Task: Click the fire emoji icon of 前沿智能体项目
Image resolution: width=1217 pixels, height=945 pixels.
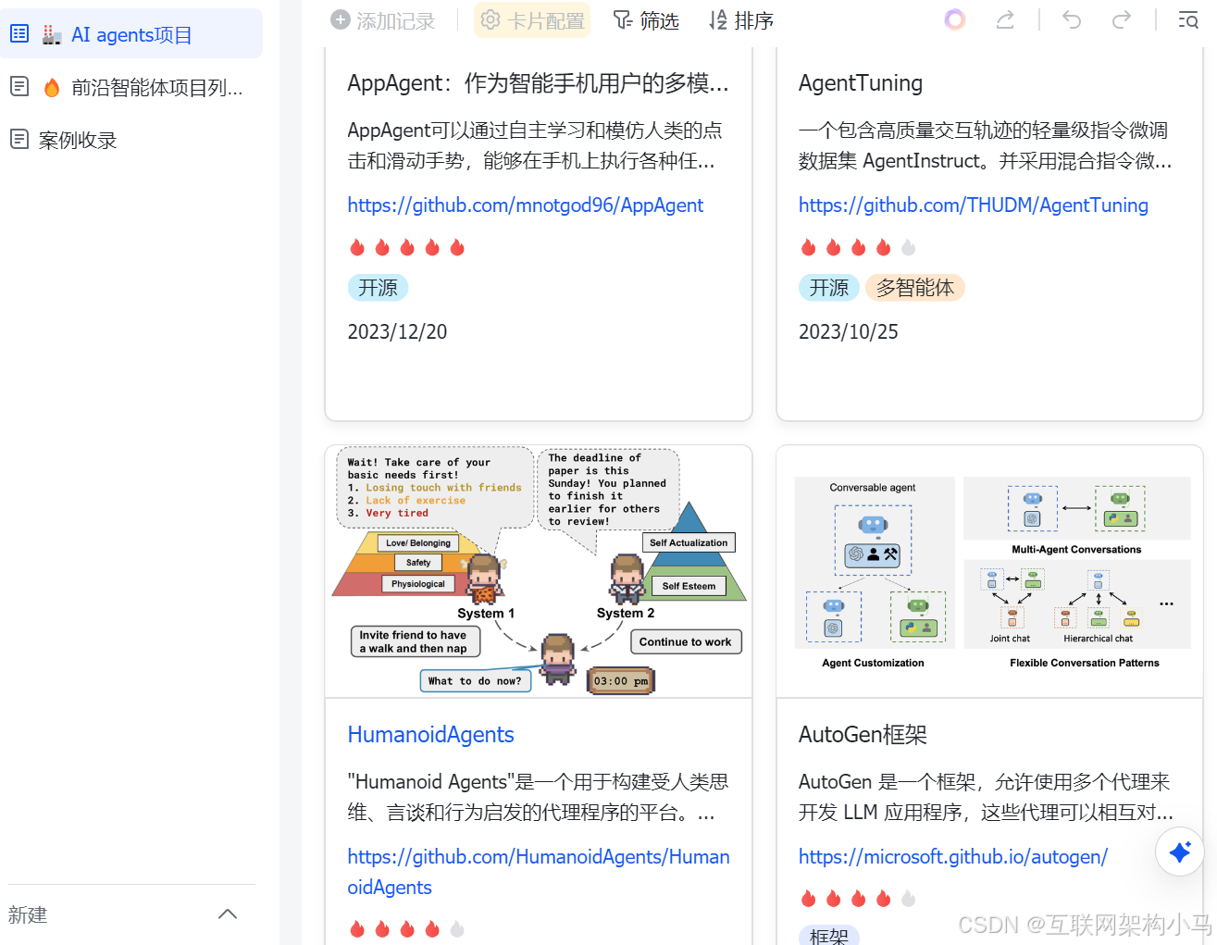Action: 52,87
